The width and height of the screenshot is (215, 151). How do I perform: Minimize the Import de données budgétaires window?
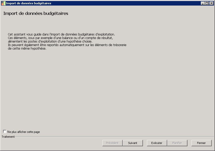click(203, 3)
